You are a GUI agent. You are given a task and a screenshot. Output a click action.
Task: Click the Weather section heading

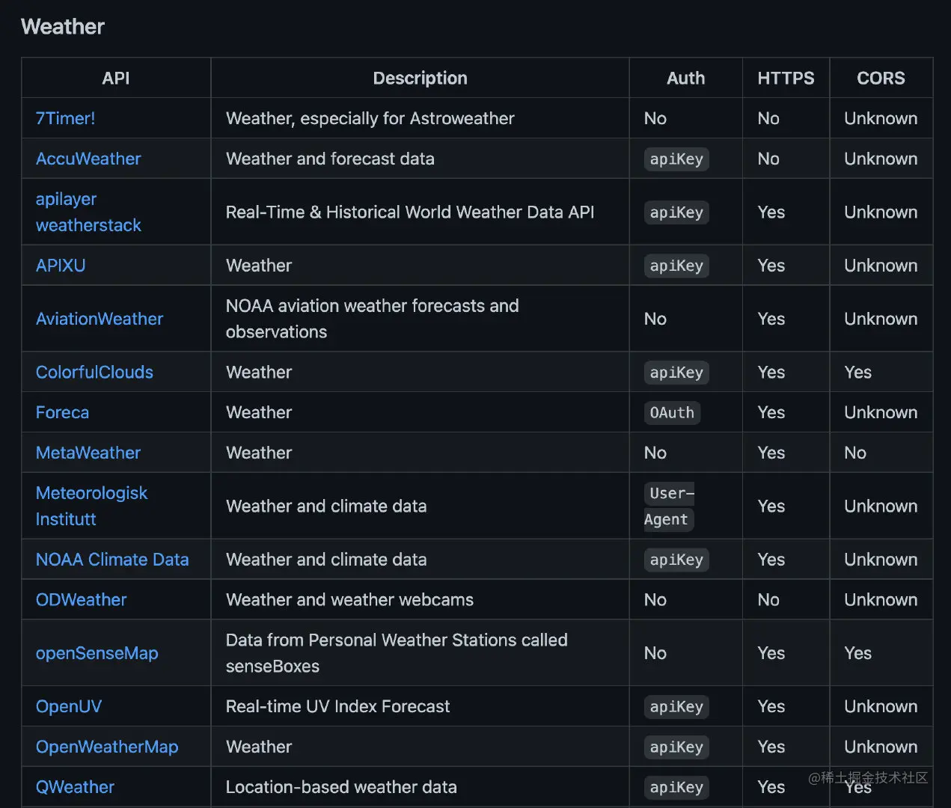click(63, 27)
